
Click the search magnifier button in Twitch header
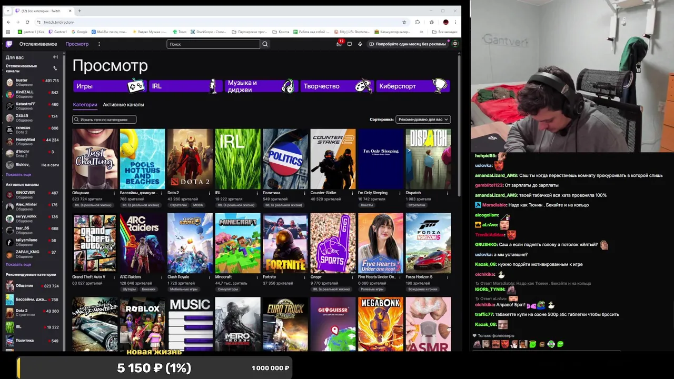pos(265,44)
